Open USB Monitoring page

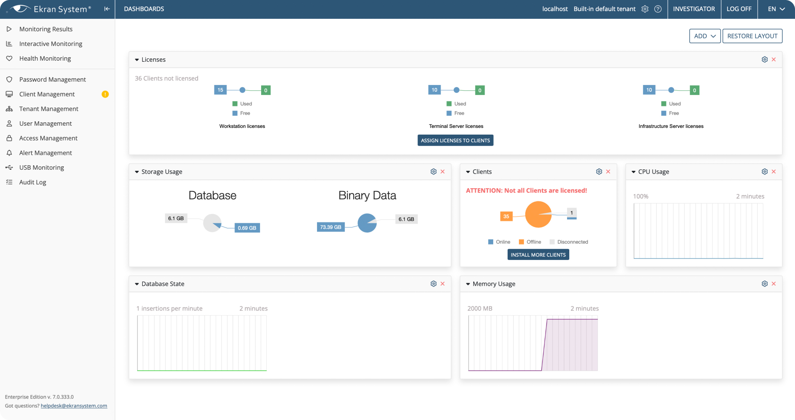point(41,167)
